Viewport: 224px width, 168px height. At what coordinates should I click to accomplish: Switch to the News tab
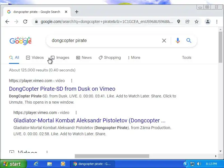click(x=84, y=58)
